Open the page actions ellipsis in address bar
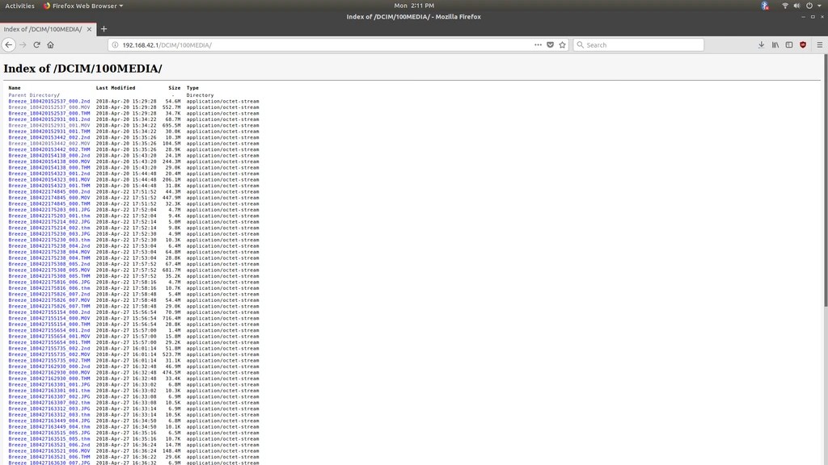Image resolution: width=828 pixels, height=465 pixels. pyautogui.click(x=538, y=44)
